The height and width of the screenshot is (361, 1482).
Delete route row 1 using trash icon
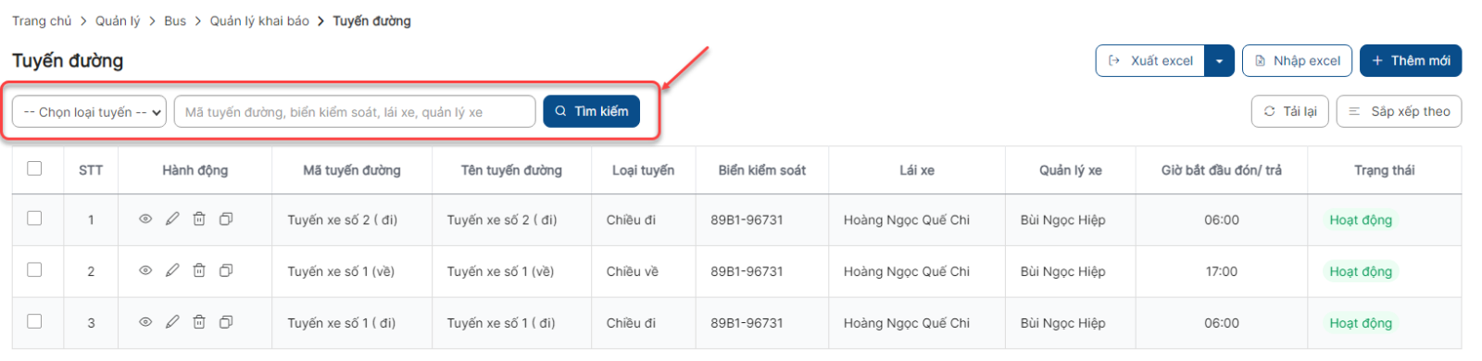(199, 219)
